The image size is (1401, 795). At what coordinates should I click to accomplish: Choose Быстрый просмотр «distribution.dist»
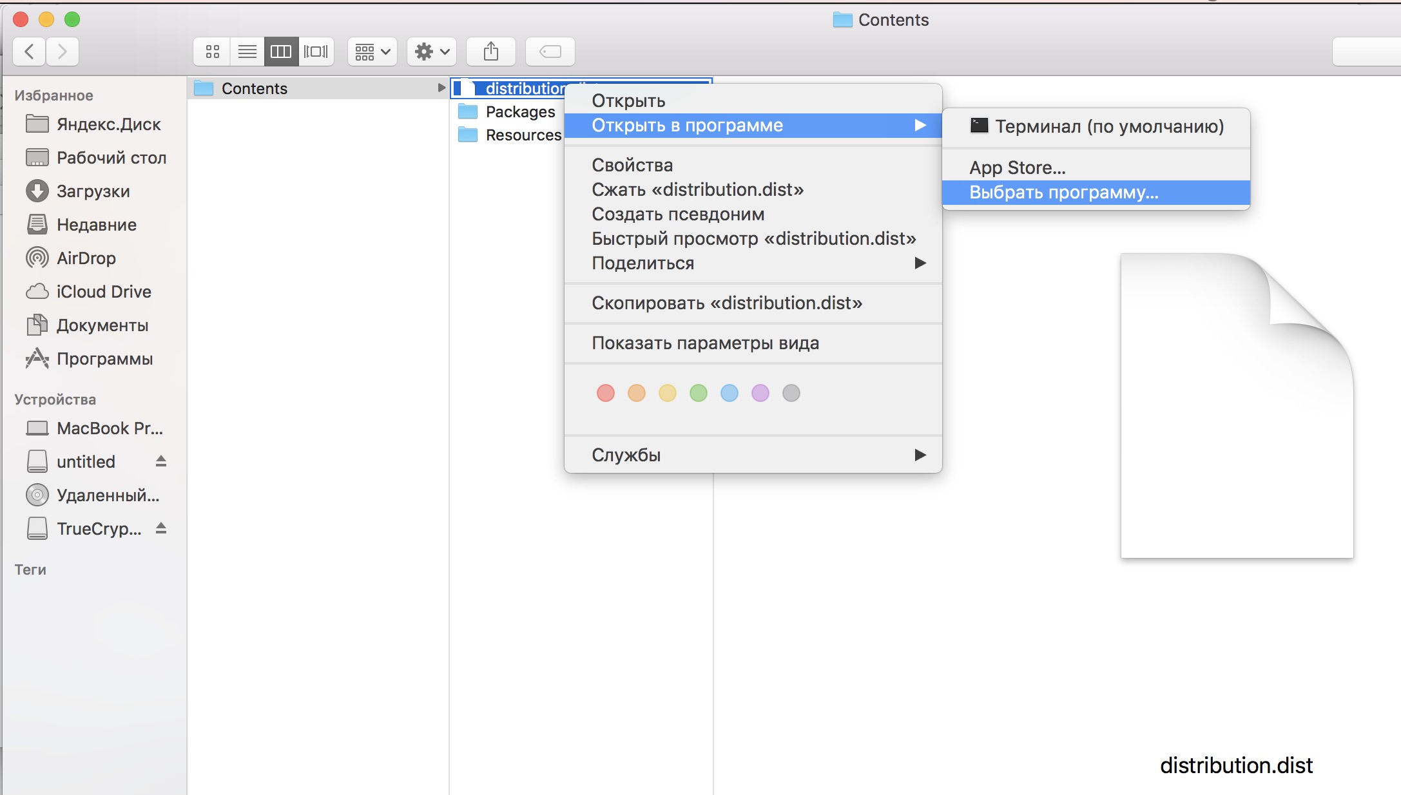tap(753, 238)
